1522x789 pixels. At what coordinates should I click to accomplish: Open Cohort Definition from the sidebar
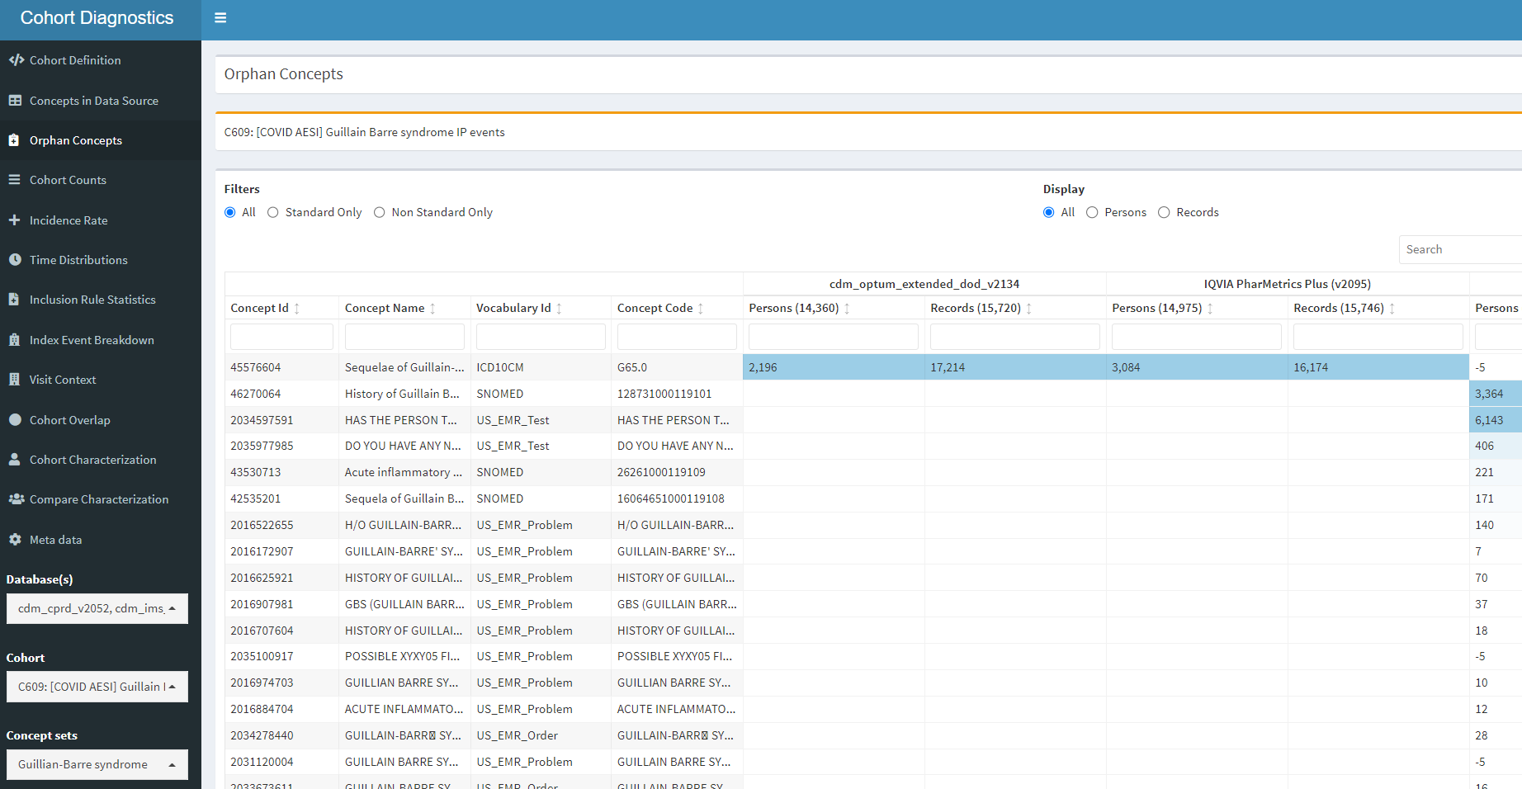click(74, 59)
